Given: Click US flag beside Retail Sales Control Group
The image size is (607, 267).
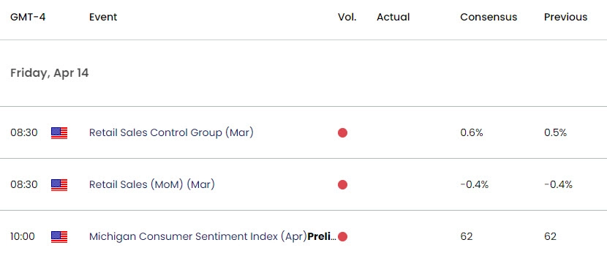Looking at the screenshot, I should coord(59,132).
